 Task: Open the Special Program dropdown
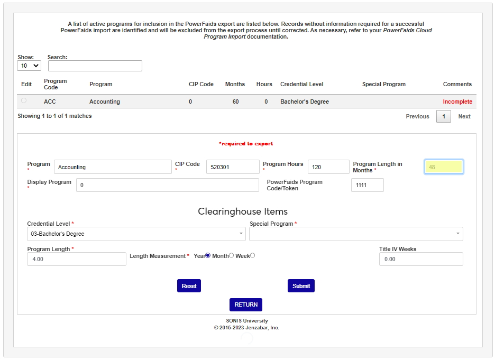[x=356, y=234]
